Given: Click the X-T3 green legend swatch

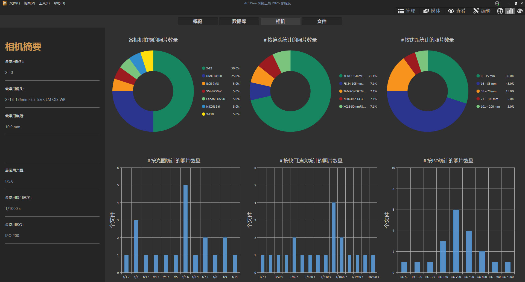Looking at the screenshot, I should (203, 68).
